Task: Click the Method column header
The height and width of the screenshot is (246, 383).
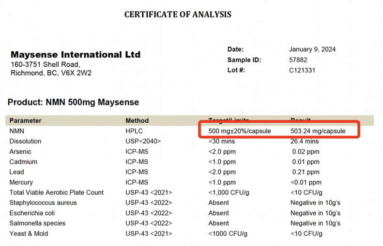Action: [137, 120]
